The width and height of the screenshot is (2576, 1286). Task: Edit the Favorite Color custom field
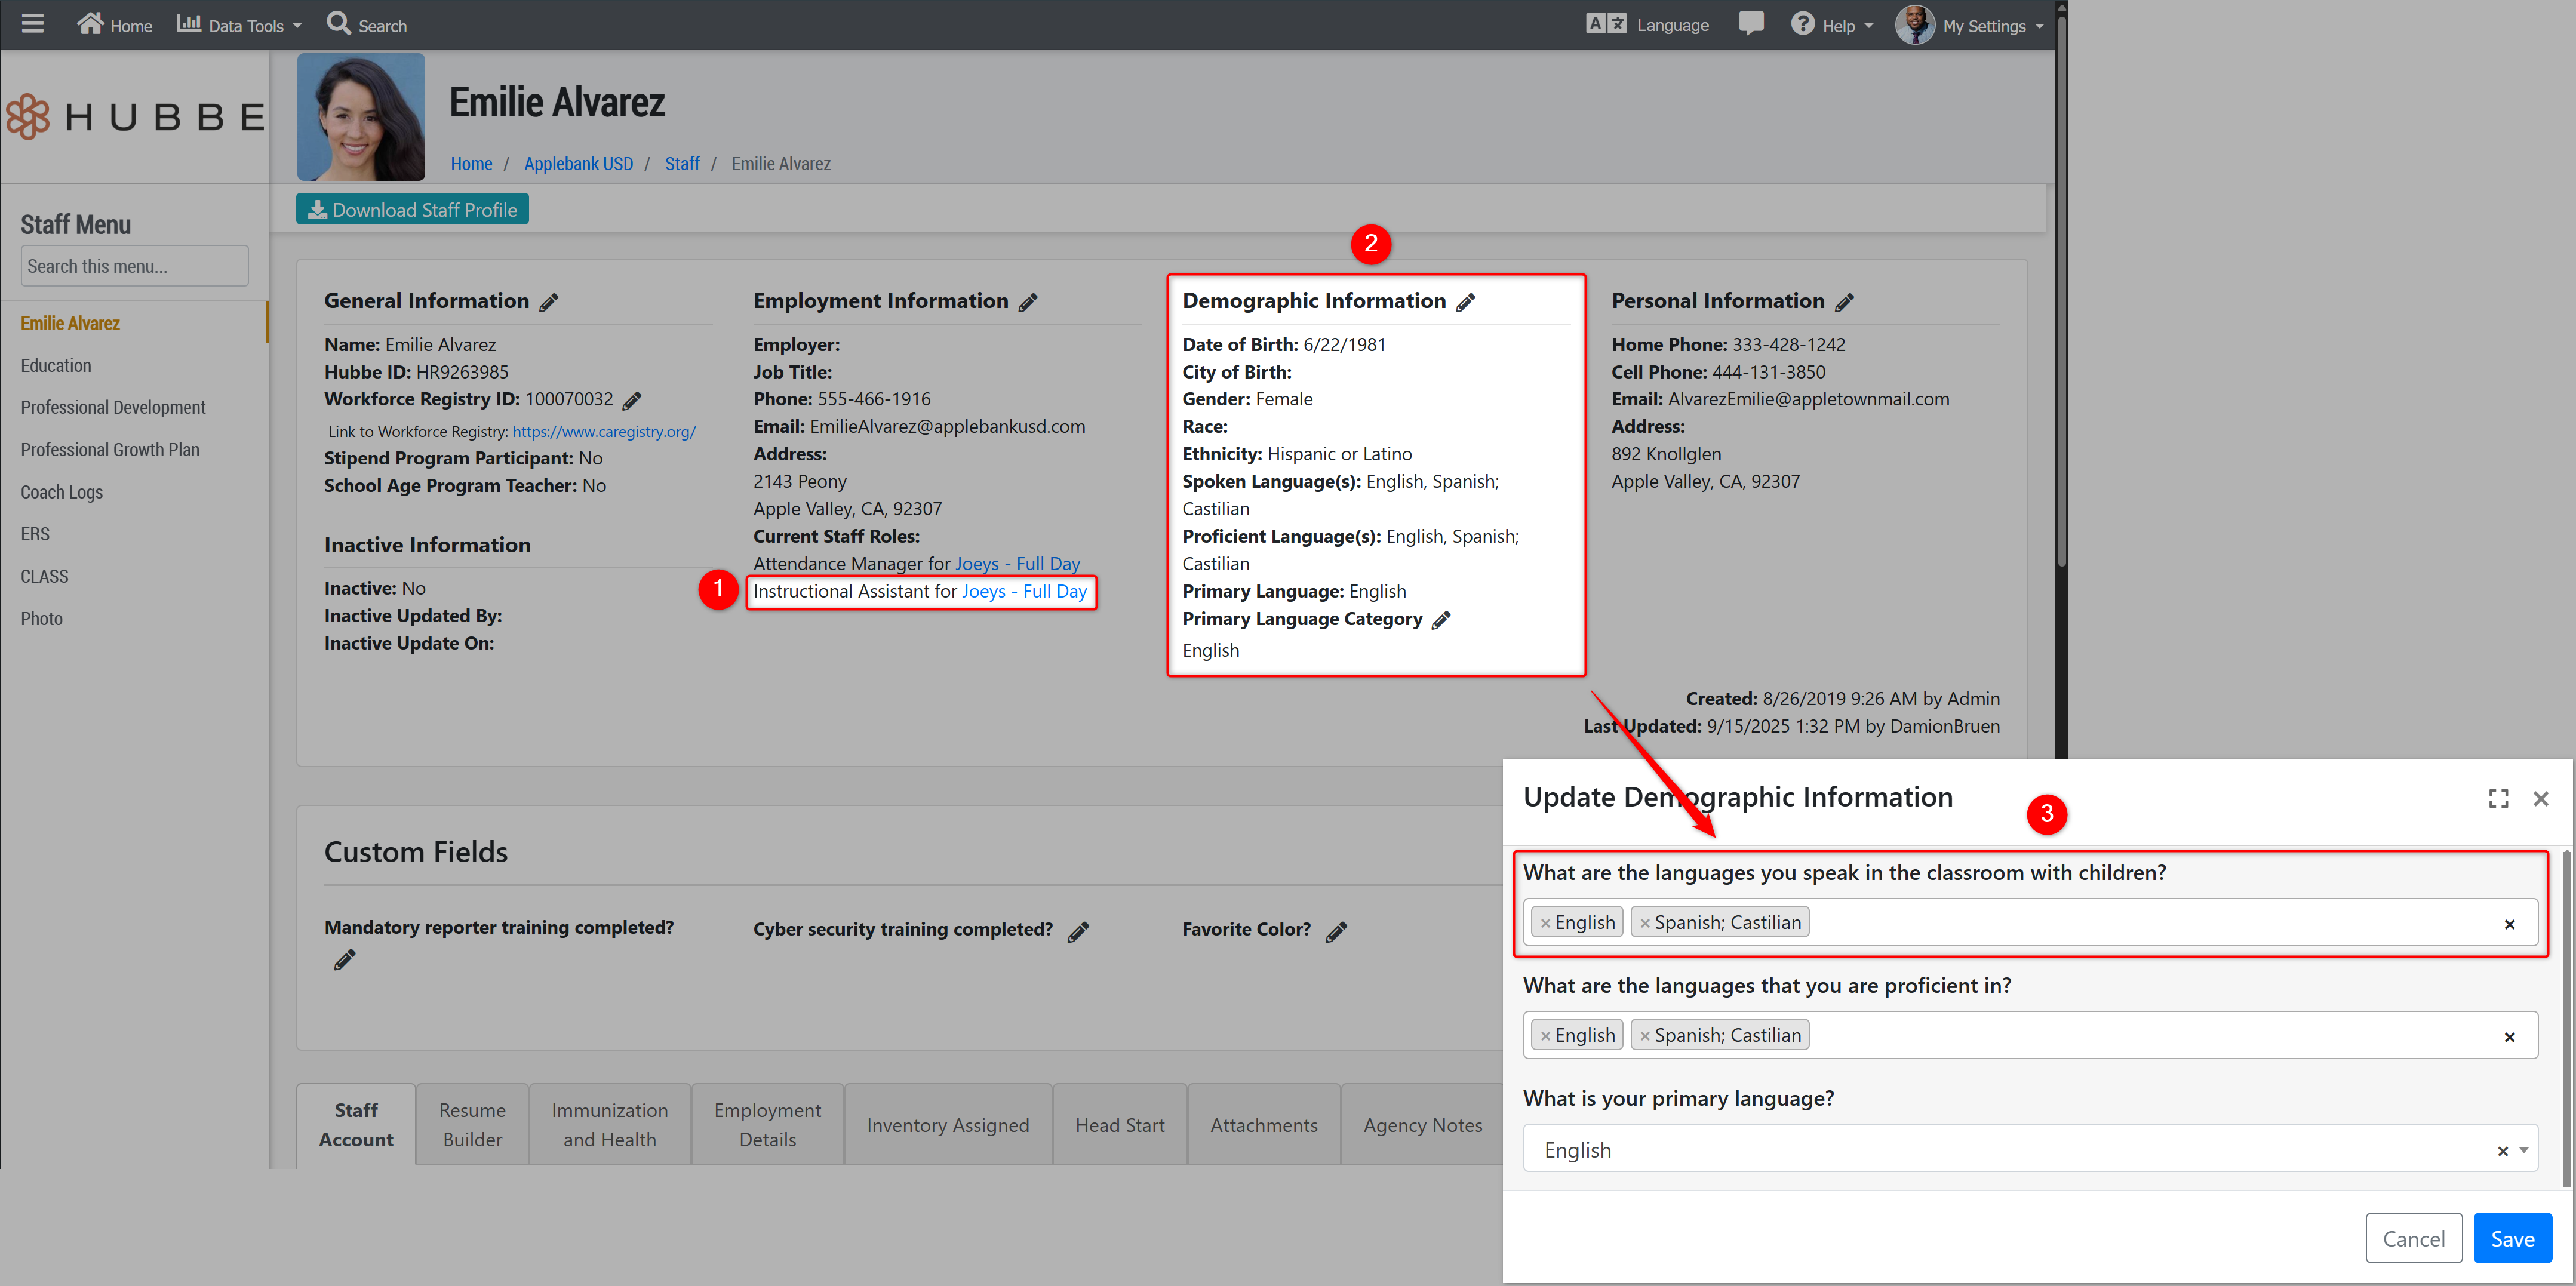point(1337,931)
